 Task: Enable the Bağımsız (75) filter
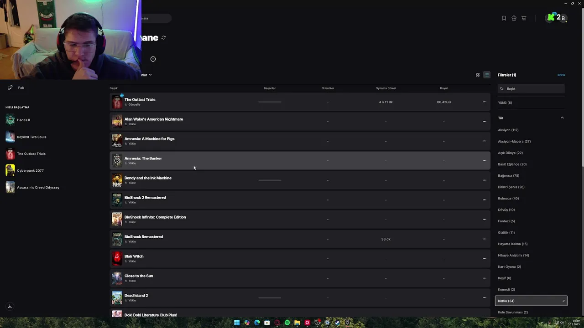click(x=509, y=175)
